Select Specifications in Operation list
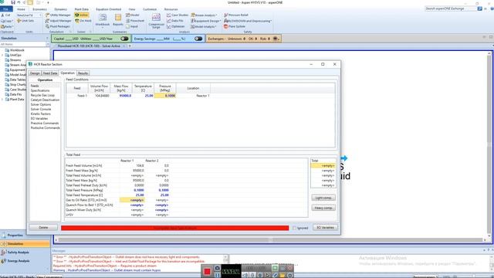Viewport: 494px width, 278px height. pos(40,90)
